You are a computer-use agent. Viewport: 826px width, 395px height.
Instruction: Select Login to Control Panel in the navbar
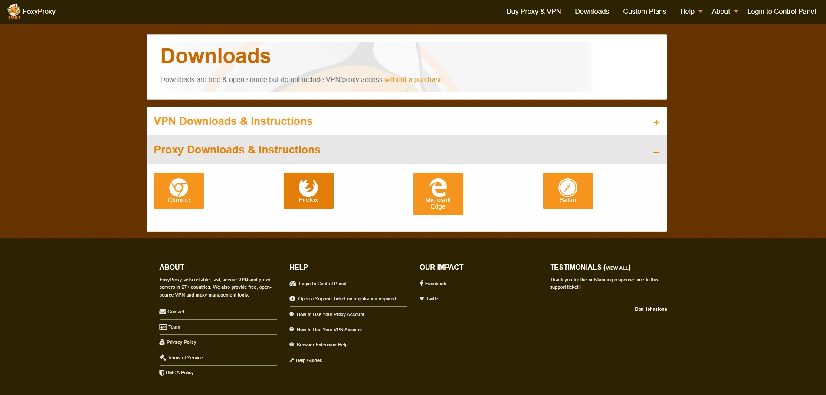coord(781,12)
